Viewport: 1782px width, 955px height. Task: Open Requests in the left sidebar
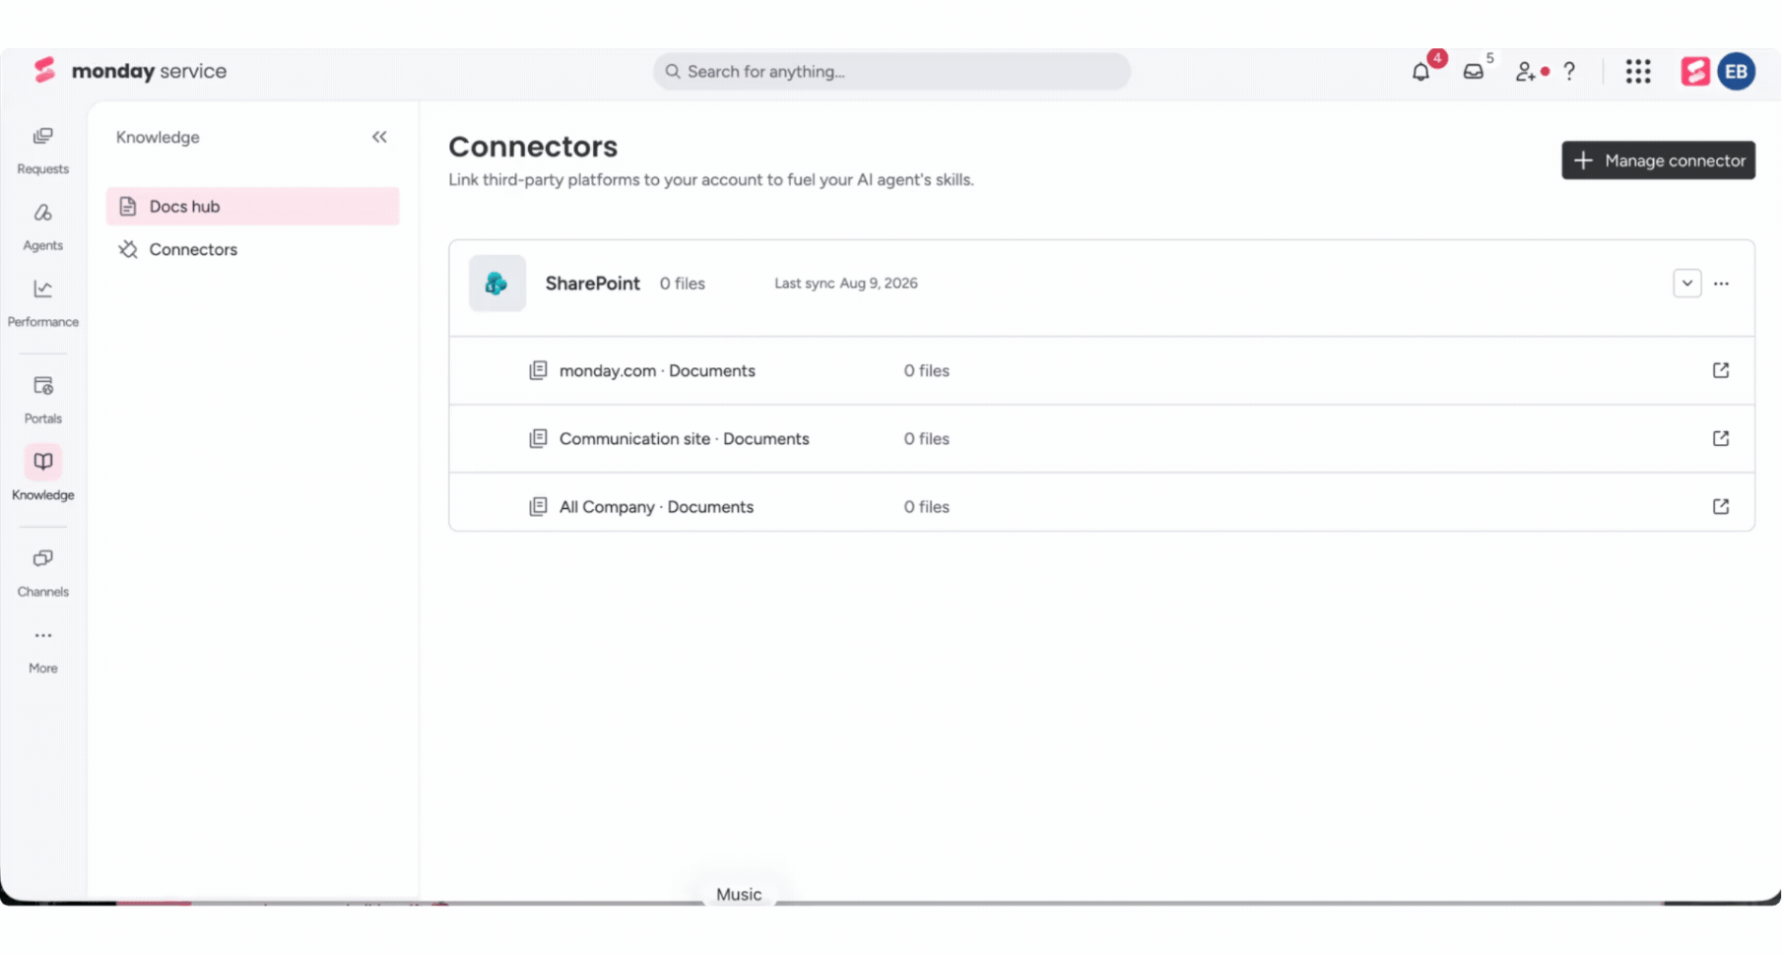point(43,151)
